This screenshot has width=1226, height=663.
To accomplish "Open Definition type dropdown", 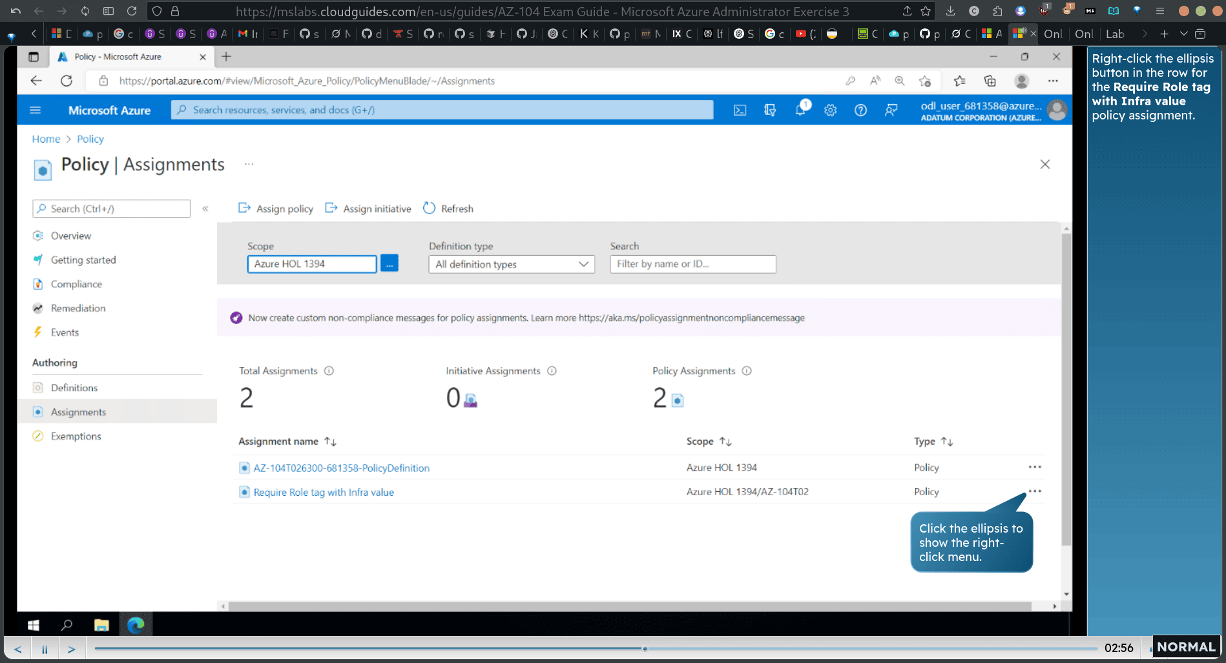I will (x=512, y=264).
